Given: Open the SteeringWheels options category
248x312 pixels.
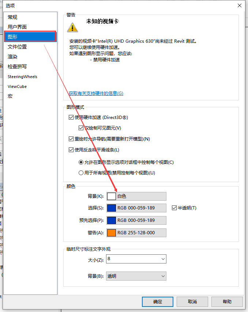Looking at the screenshot, I should 30,77.
